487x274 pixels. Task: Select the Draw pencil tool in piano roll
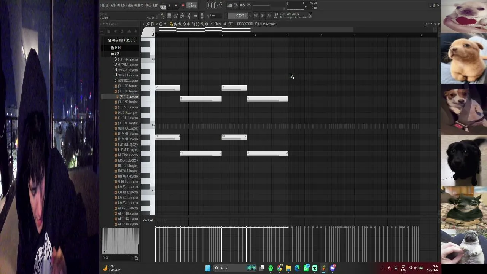(x=171, y=24)
